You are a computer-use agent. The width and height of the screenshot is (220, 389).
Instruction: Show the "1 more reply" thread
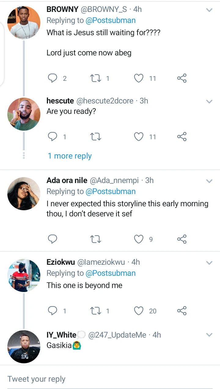(x=70, y=156)
